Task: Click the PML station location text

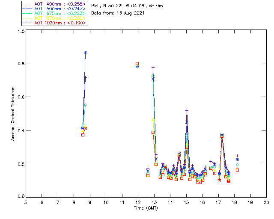Action: tap(127, 6)
